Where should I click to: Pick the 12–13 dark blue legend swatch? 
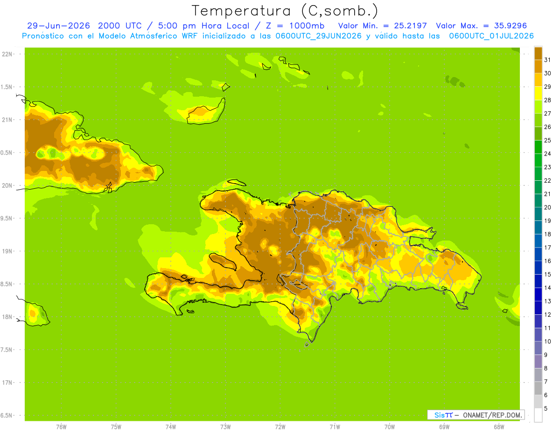[x=538, y=308]
